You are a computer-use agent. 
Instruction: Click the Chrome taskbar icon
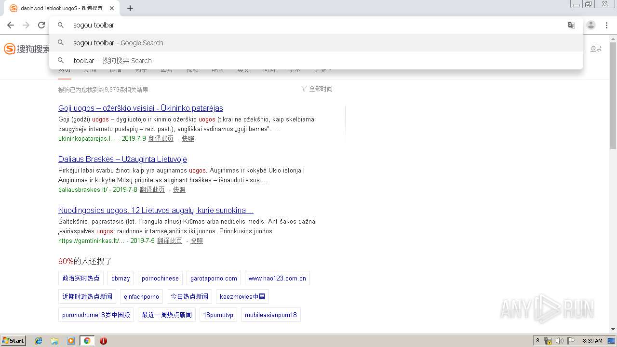[87, 341]
